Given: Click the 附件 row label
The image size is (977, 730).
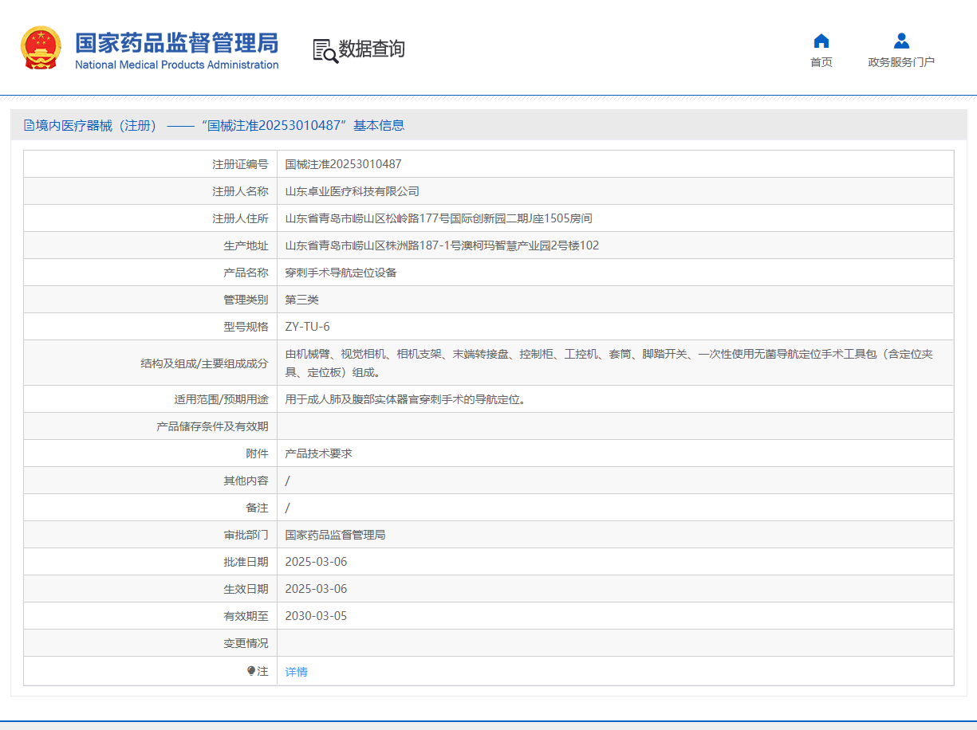Looking at the screenshot, I should (x=257, y=453).
